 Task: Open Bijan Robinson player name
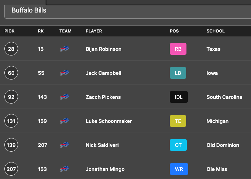103,49
